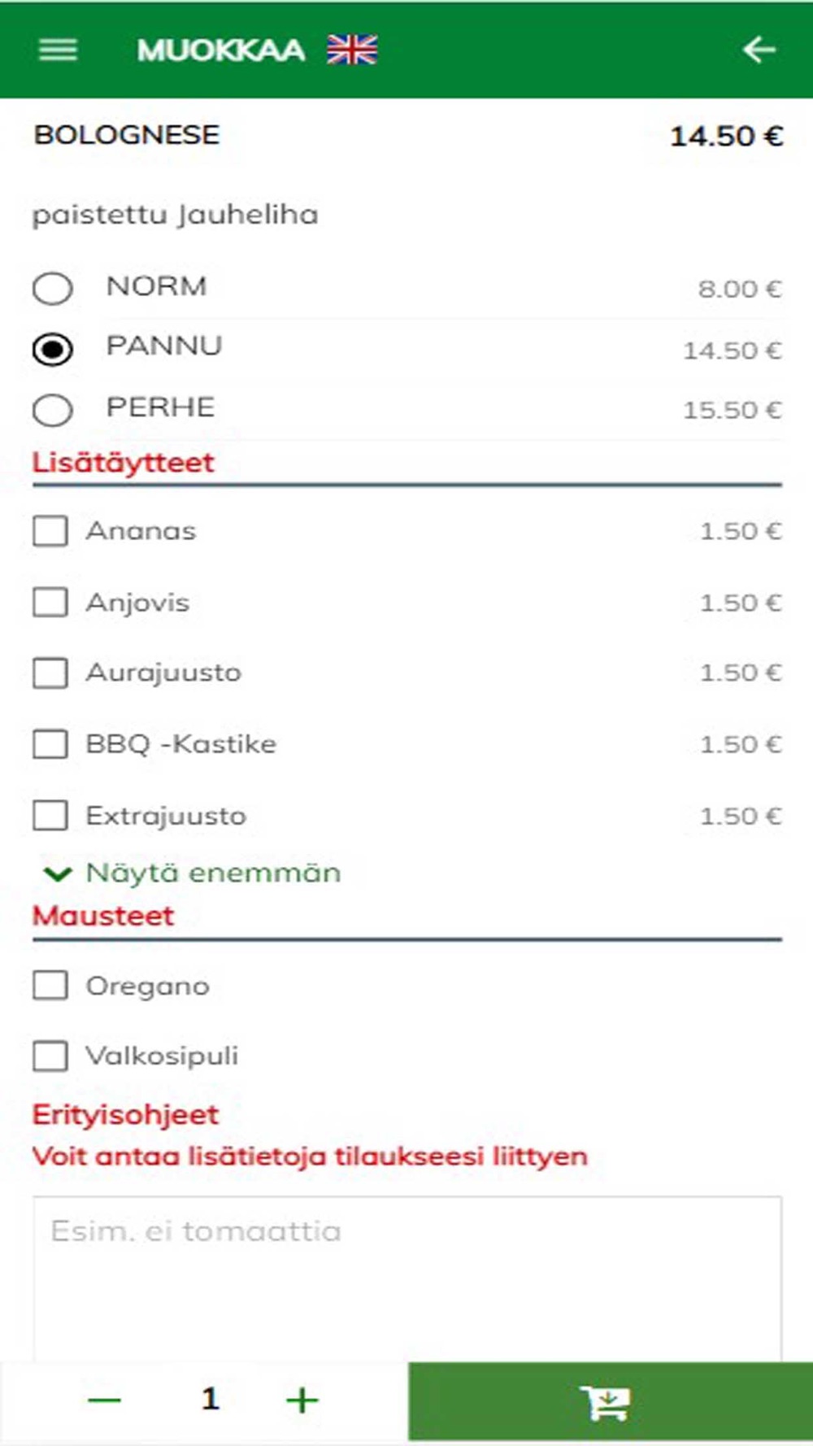
Task: Open the hamburger menu
Action: 58,50
